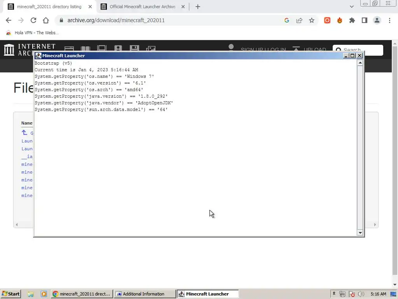Image resolution: width=398 pixels, height=299 pixels.
Task: Open the Internet Archive software floppy icon
Action: [134, 48]
